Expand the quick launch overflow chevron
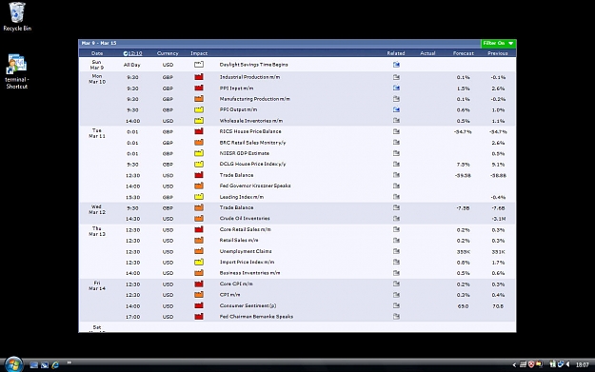 coord(69,362)
